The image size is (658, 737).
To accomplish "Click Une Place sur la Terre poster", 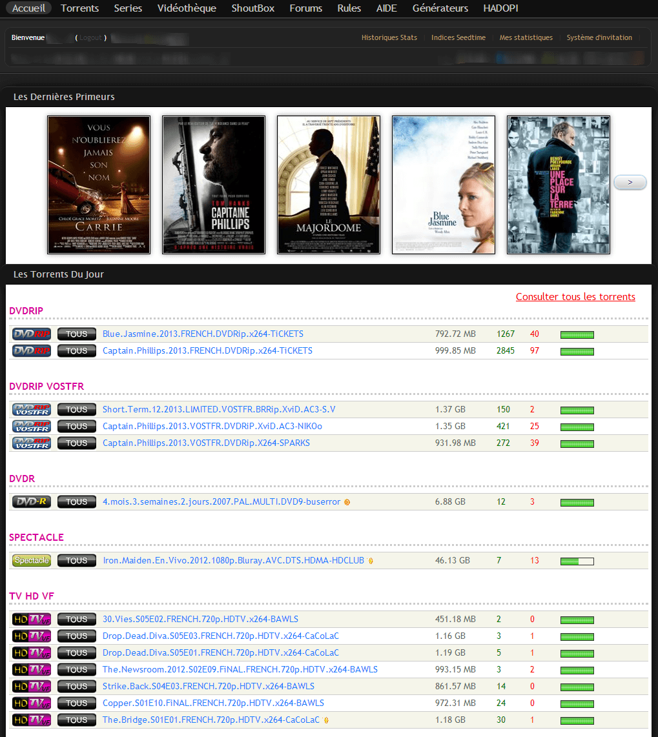I will click(559, 185).
